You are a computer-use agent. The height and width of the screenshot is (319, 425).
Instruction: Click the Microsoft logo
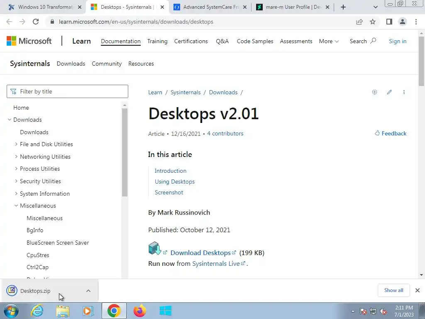29,41
